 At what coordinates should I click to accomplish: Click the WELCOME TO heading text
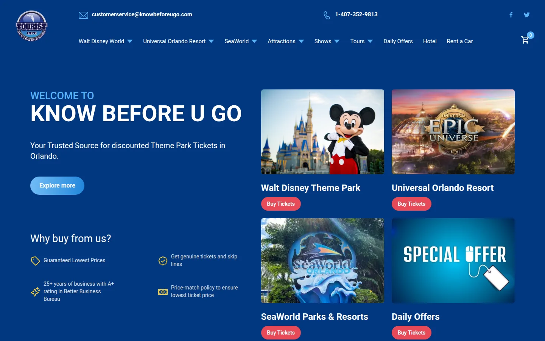(x=62, y=95)
